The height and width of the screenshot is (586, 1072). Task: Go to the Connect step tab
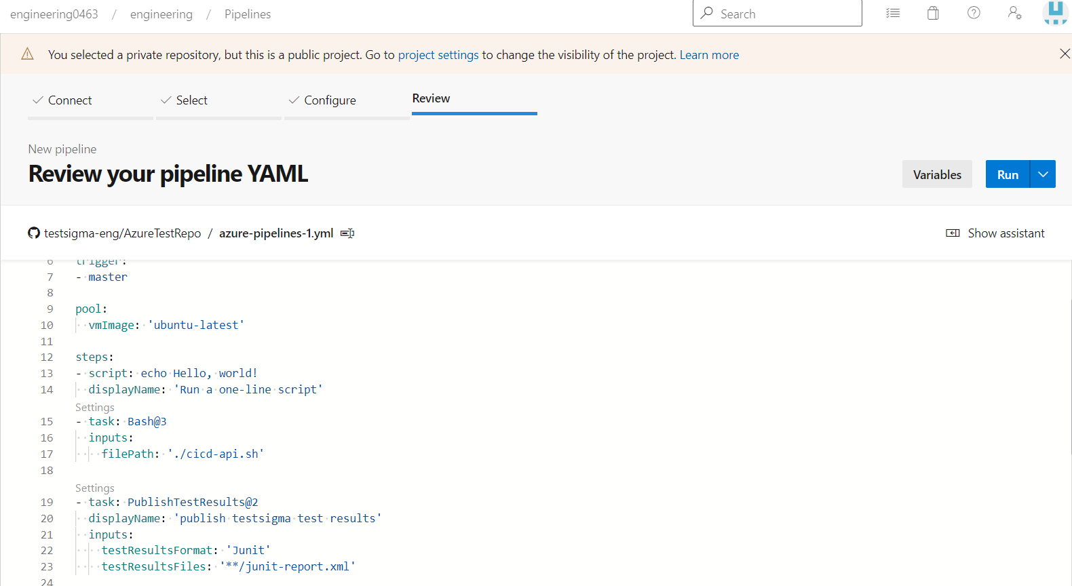pyautogui.click(x=90, y=100)
